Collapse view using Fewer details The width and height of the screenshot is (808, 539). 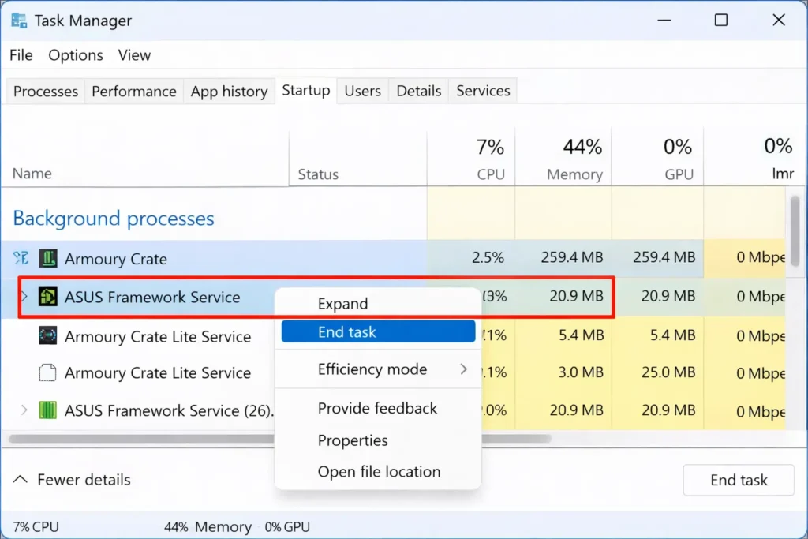click(x=73, y=480)
